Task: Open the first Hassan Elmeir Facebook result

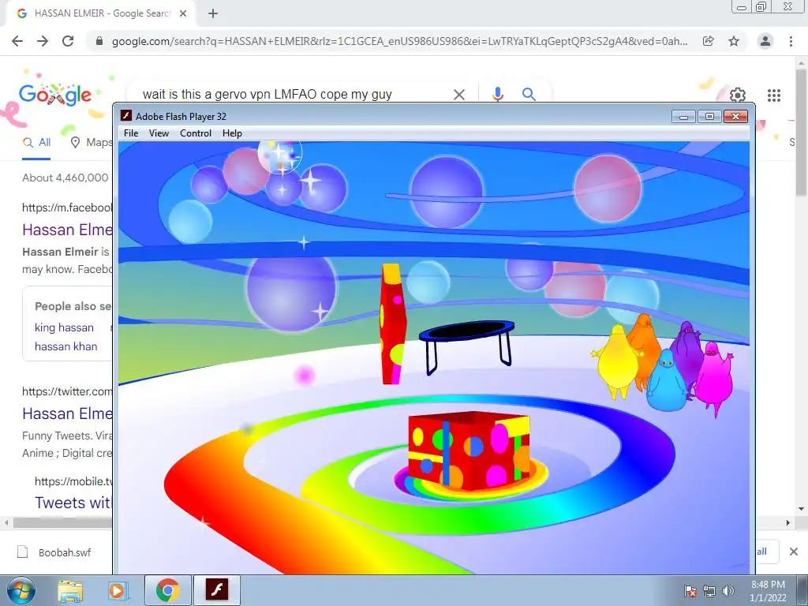Action: (x=67, y=230)
